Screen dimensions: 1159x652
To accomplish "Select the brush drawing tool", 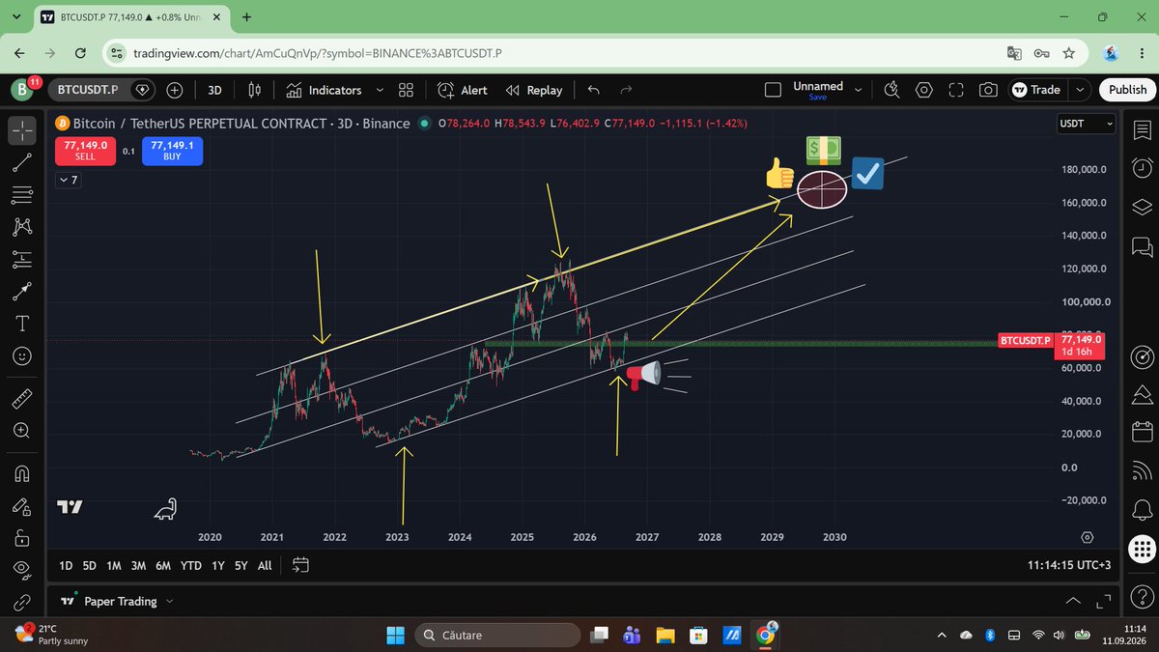I will [22, 291].
